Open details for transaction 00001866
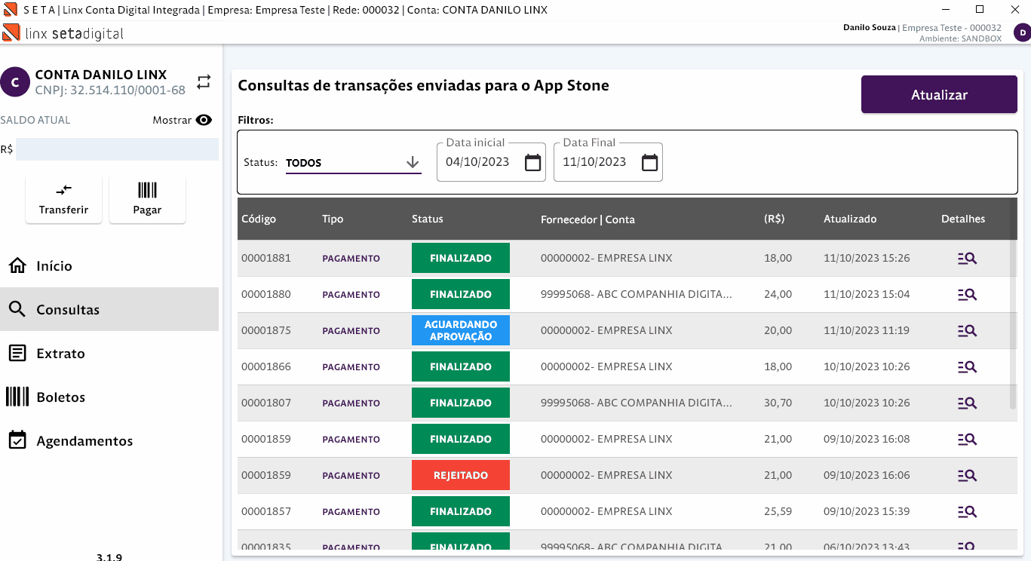1031x561 pixels. pyautogui.click(x=967, y=367)
